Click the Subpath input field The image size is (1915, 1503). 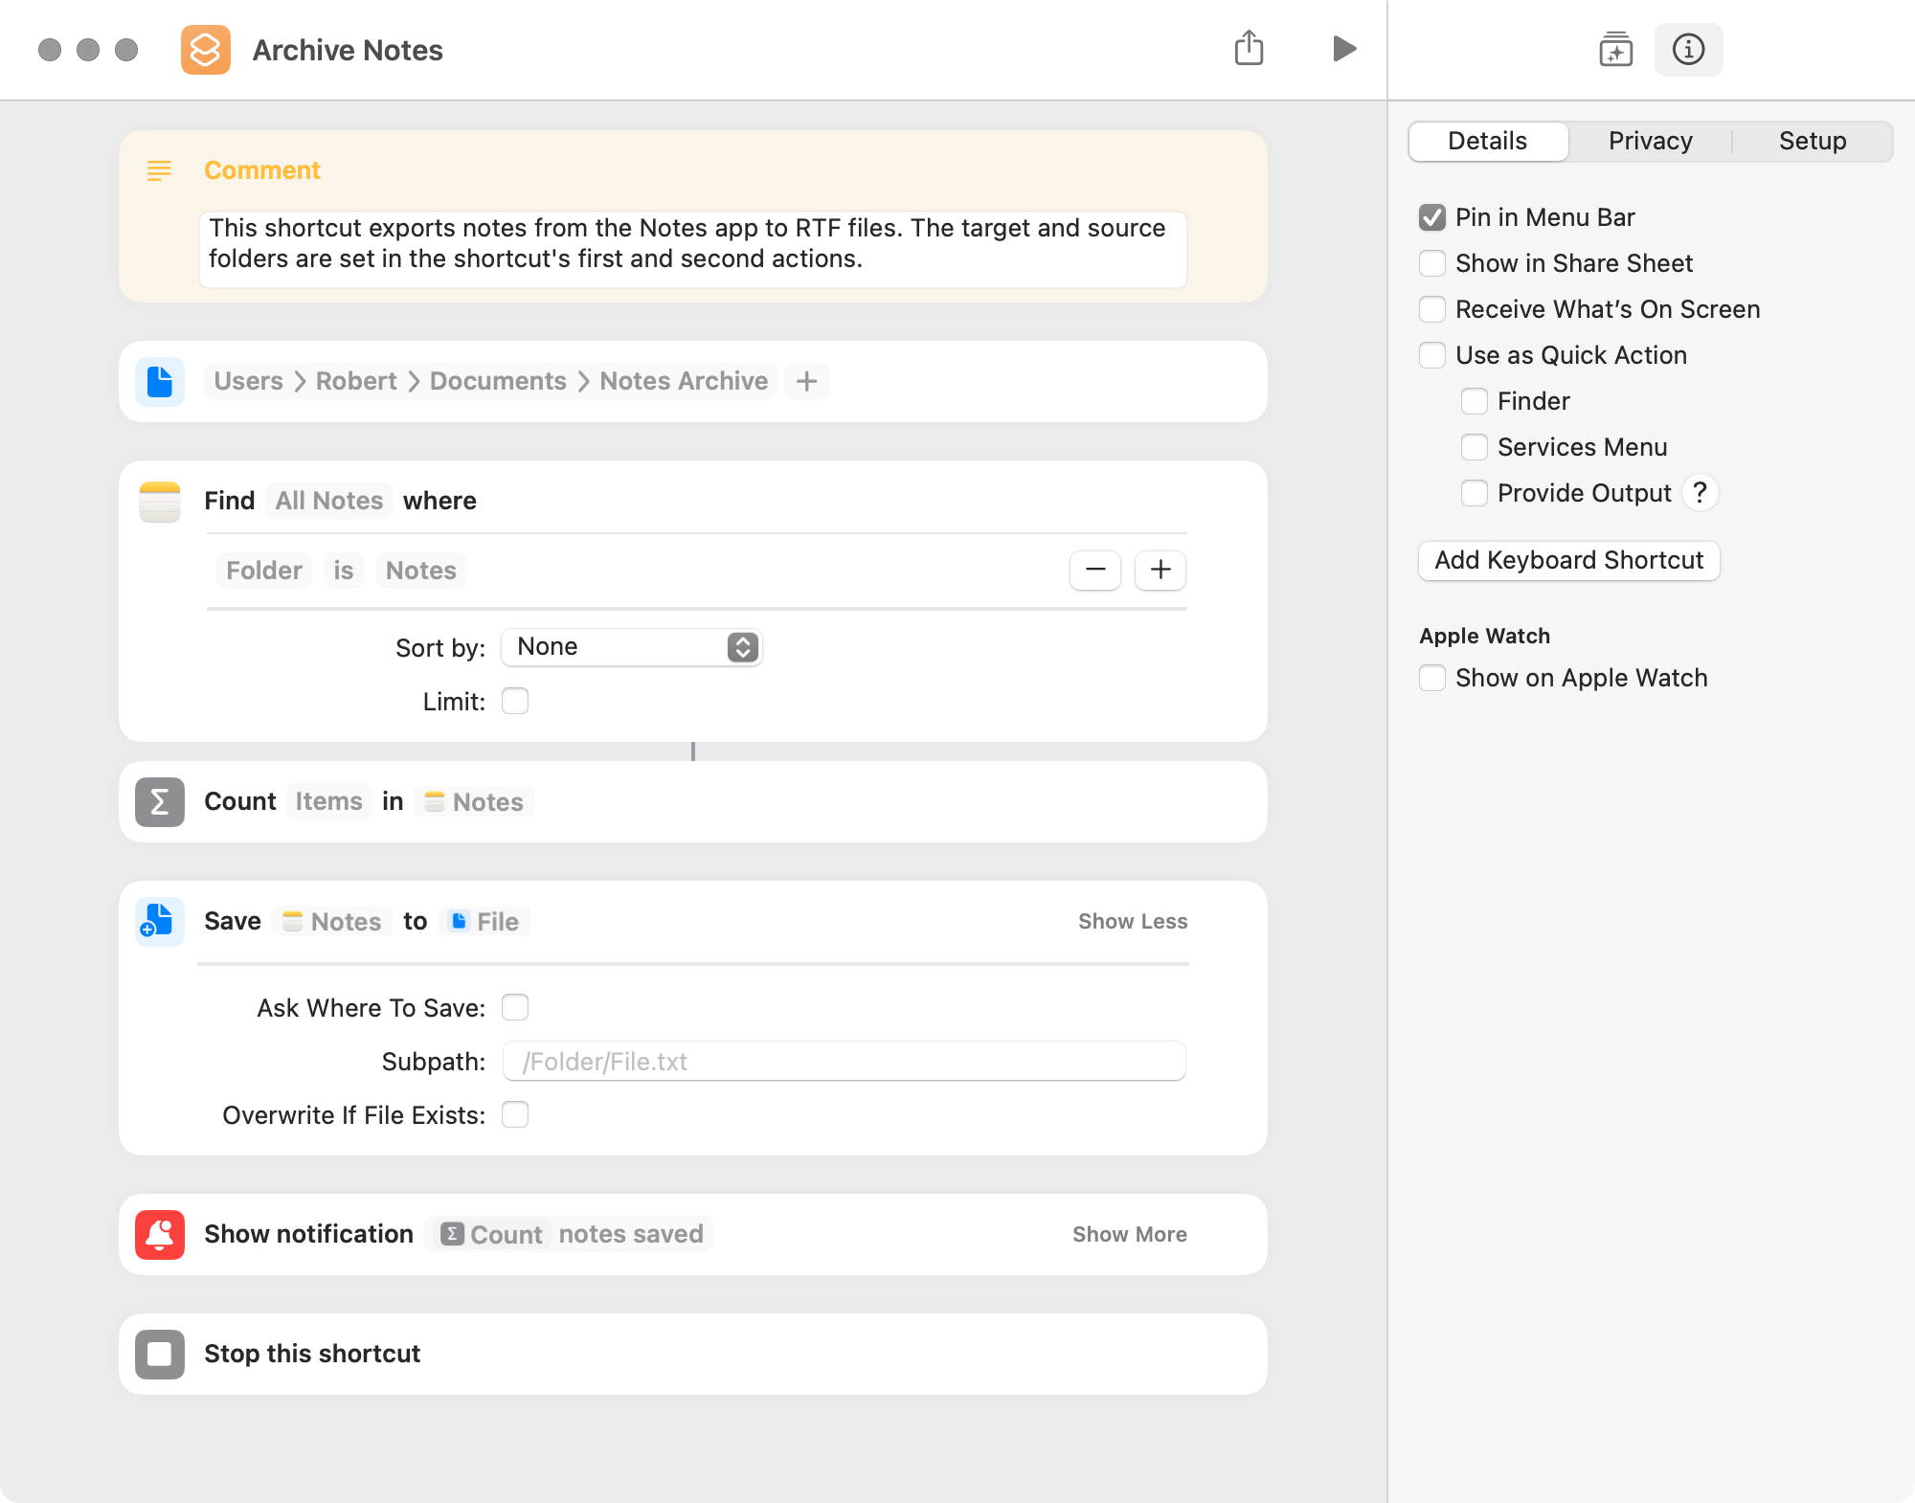(845, 1061)
